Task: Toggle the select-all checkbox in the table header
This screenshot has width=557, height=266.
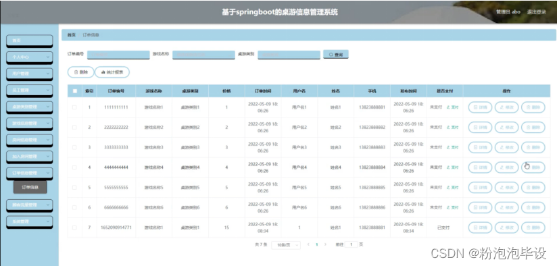Action: (74, 91)
